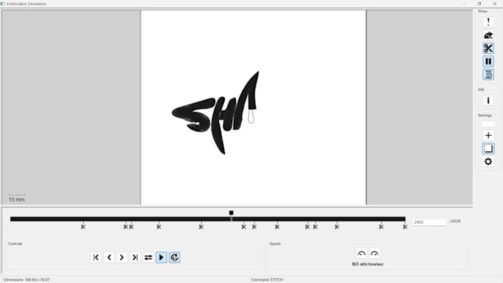Toggle the crosshair cursor button
The width and height of the screenshot is (503, 283).
pos(488,135)
